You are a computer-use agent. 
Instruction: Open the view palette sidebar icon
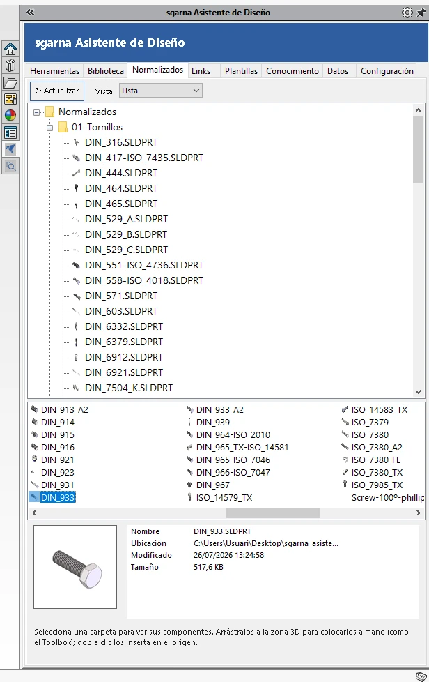[10, 99]
